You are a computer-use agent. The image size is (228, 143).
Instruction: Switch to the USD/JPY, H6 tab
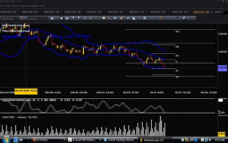pos(96,12)
